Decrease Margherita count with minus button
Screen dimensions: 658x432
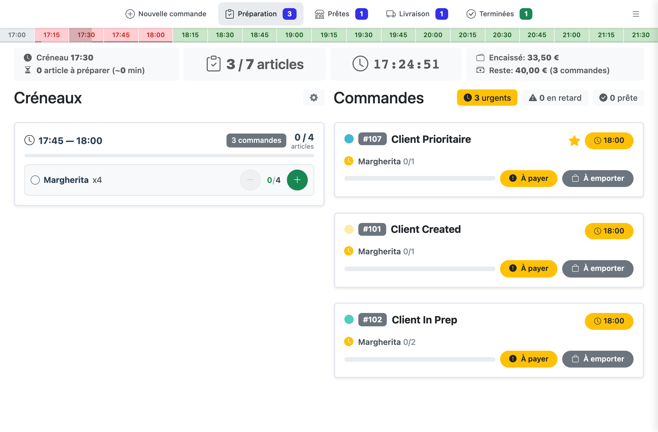(250, 180)
